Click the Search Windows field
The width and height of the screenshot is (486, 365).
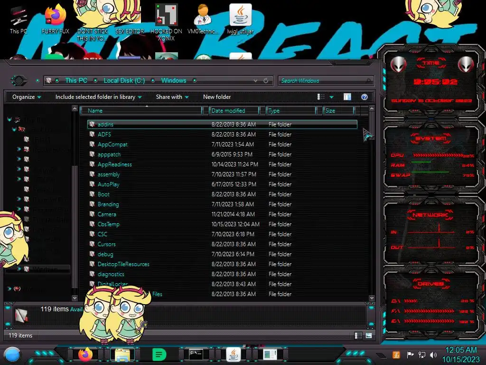[x=326, y=81]
